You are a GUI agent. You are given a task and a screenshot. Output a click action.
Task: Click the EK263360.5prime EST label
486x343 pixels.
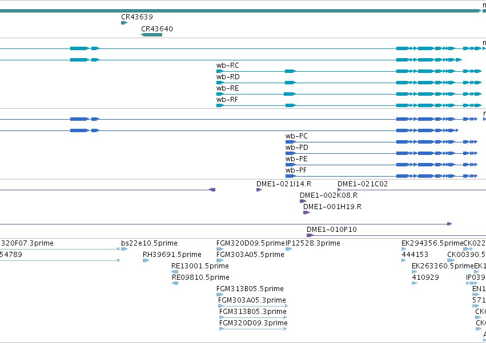(x=443, y=266)
